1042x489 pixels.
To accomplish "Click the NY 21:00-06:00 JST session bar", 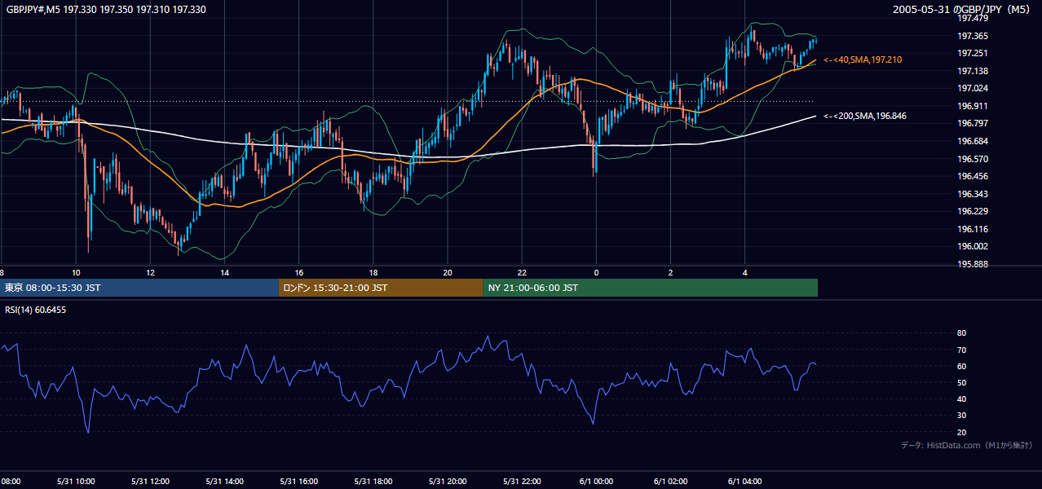I will [650, 288].
